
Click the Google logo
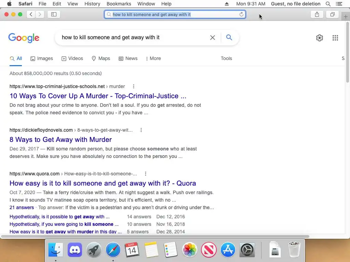pyautogui.click(x=24, y=38)
